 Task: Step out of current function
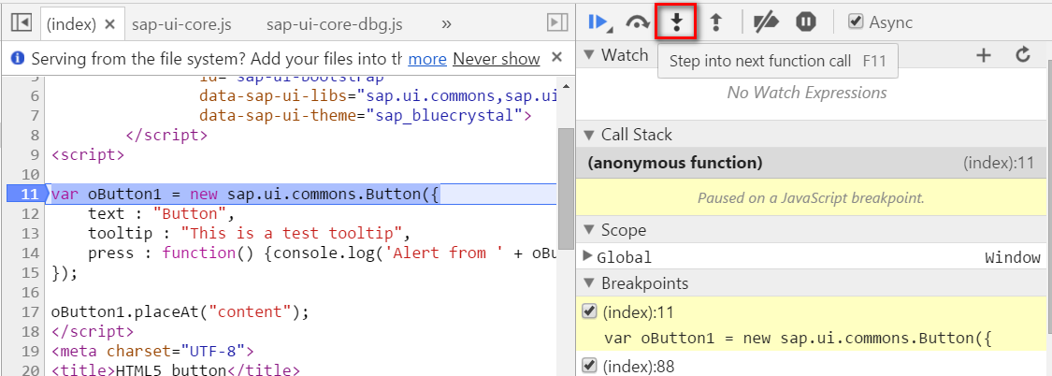tap(716, 22)
